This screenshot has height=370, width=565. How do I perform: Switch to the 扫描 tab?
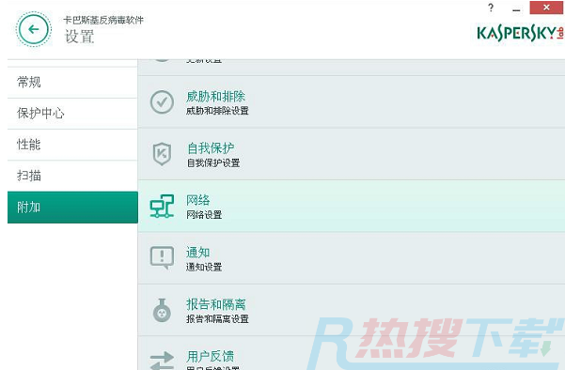(x=72, y=176)
